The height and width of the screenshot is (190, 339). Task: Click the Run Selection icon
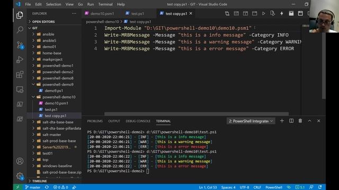tap(272, 14)
